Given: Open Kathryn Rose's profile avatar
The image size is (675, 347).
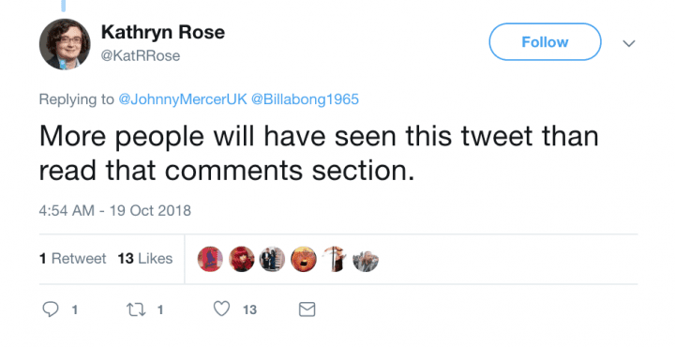Looking at the screenshot, I should (x=65, y=44).
